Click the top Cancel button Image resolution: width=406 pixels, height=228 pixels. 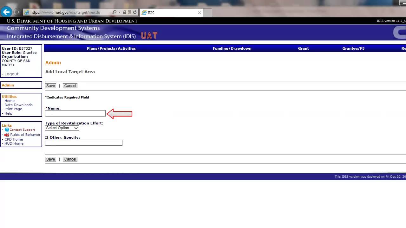(x=70, y=86)
